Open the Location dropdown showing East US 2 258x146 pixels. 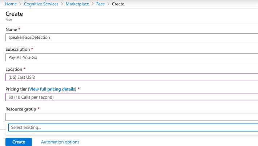pos(132,77)
